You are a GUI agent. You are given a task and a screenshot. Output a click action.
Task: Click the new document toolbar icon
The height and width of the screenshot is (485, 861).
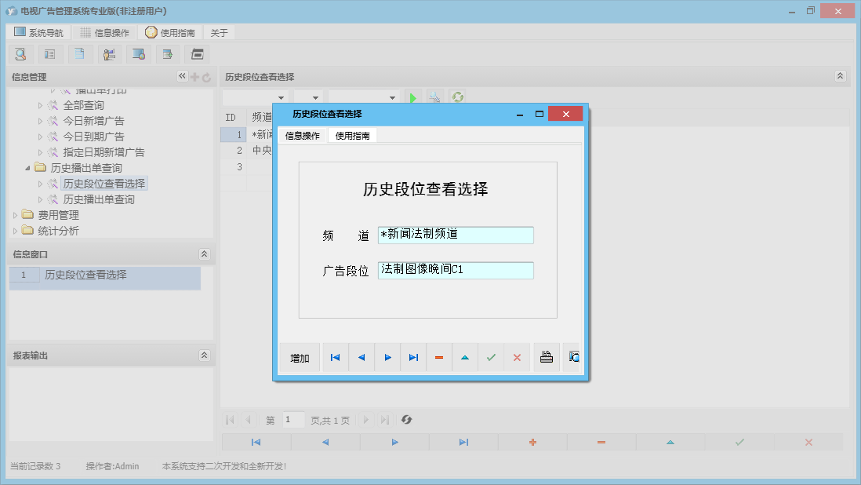coord(80,53)
